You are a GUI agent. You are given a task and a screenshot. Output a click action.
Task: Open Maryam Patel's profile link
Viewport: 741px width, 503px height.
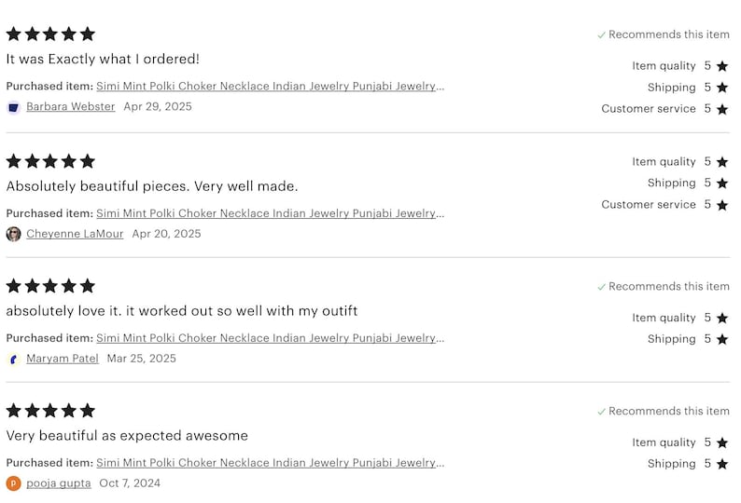(63, 359)
